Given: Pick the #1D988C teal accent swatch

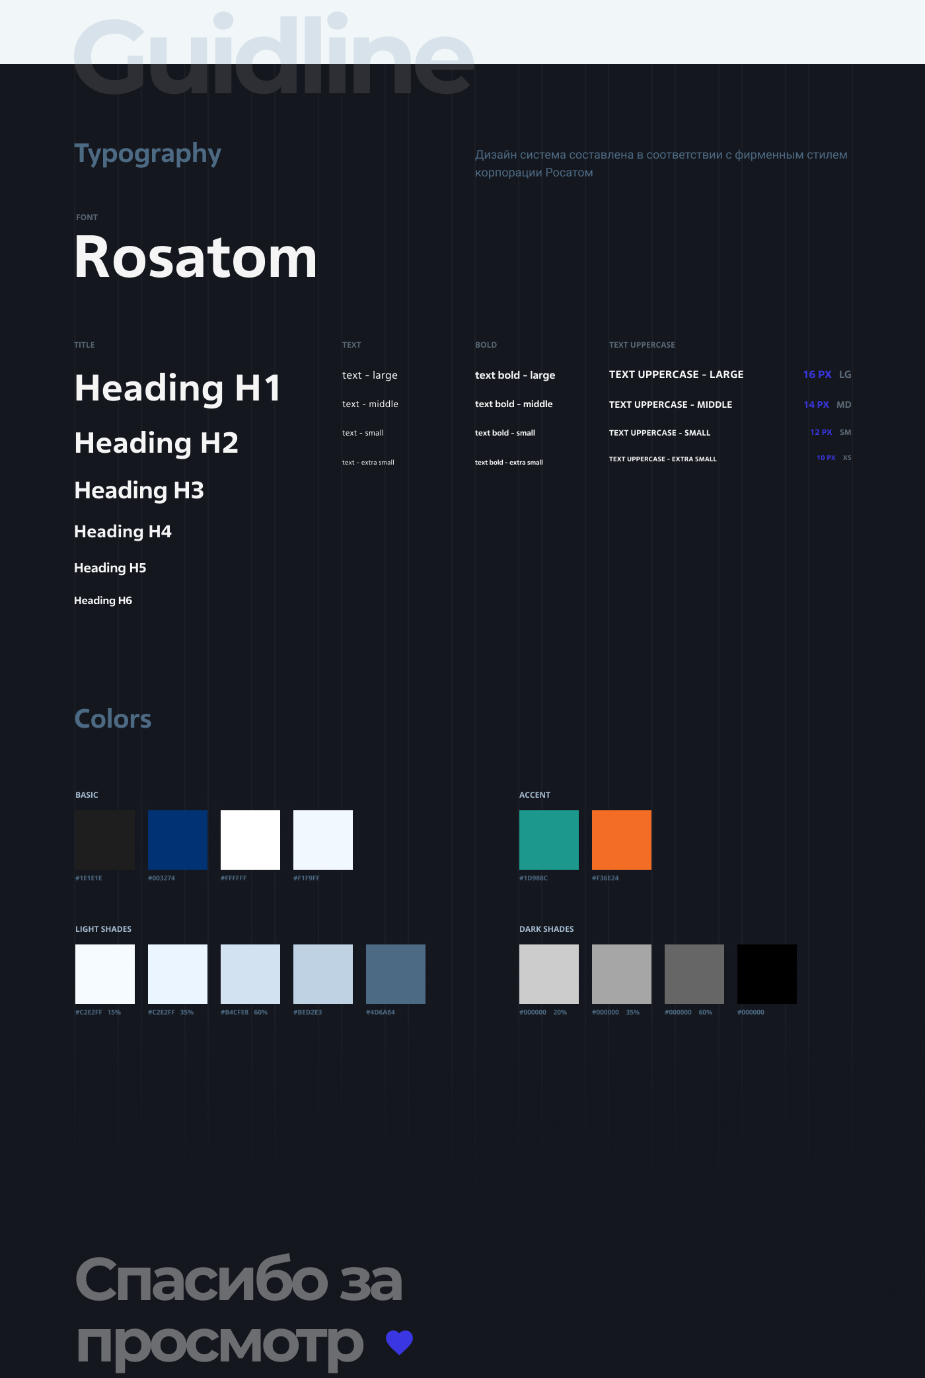Looking at the screenshot, I should 549,840.
